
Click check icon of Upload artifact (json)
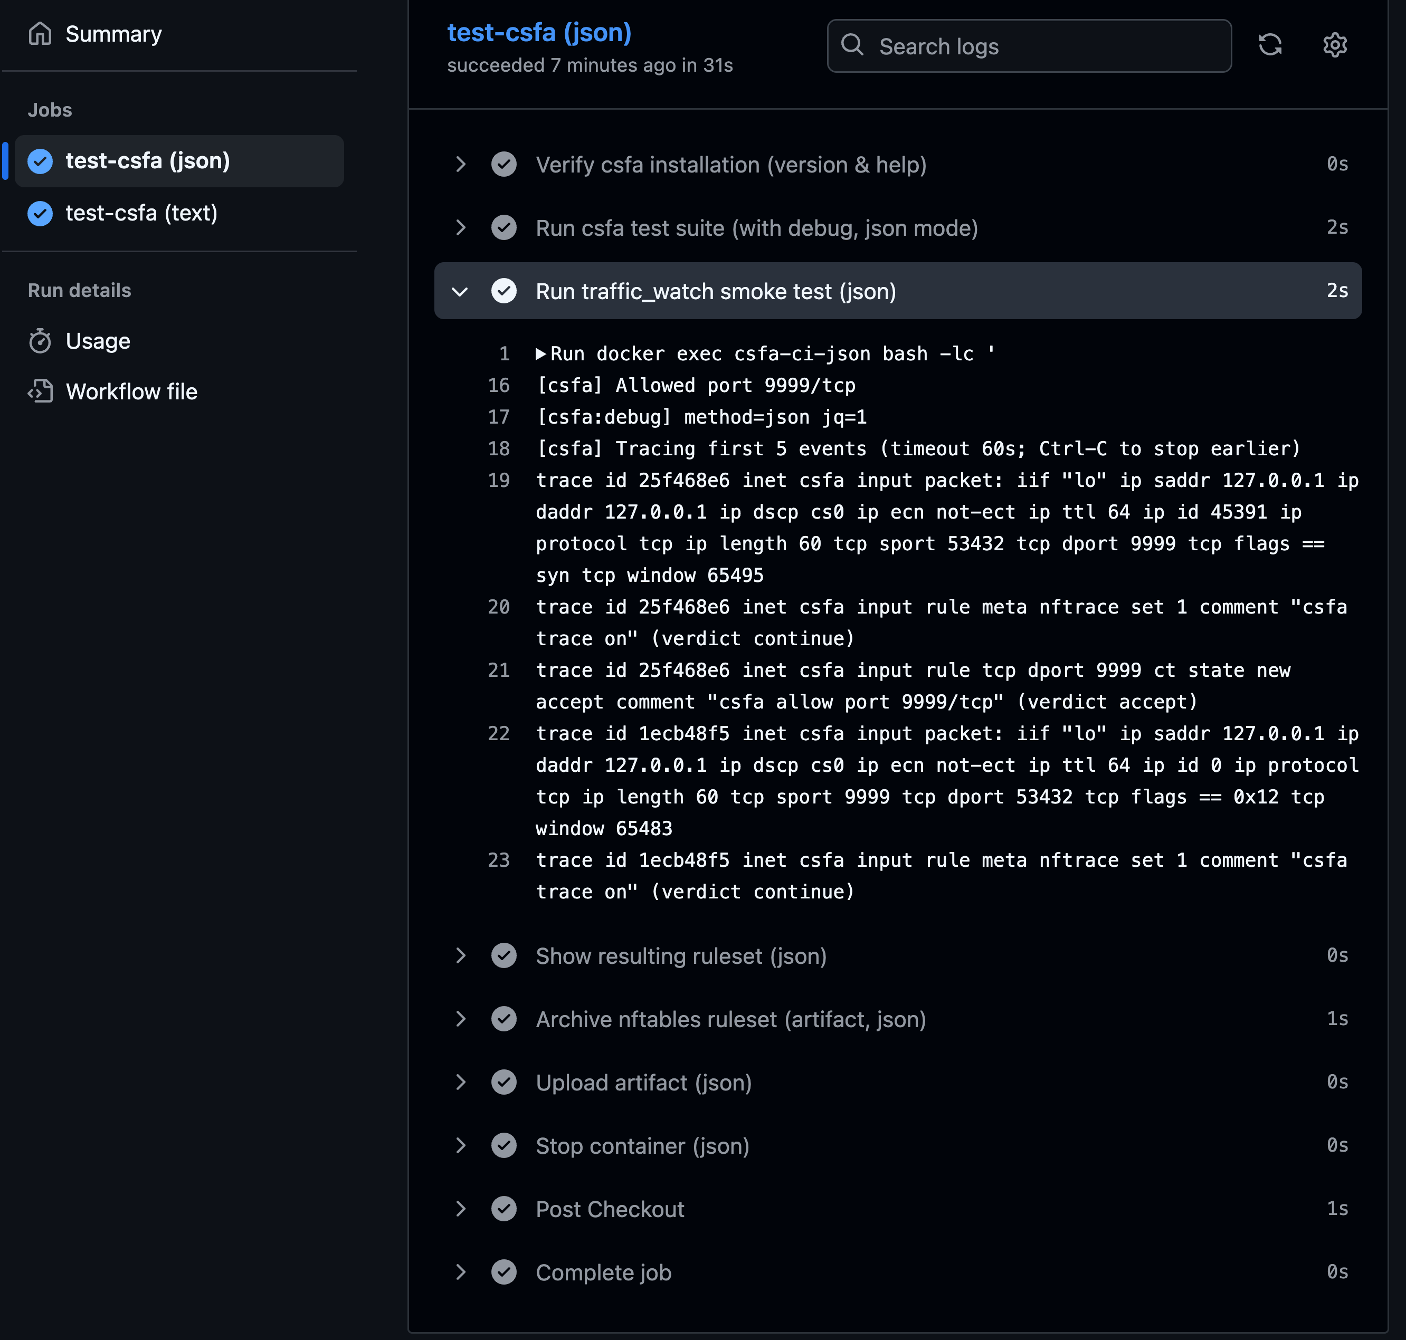click(505, 1082)
